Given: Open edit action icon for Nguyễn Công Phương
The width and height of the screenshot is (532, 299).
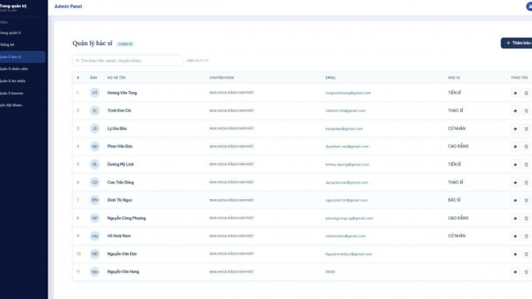Looking at the screenshot, I should pyautogui.click(x=515, y=218).
